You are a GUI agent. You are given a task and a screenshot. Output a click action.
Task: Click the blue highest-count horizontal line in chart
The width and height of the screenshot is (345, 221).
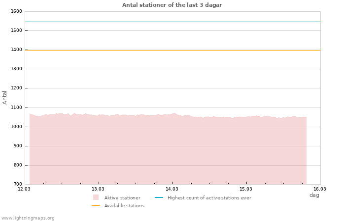click(172, 22)
